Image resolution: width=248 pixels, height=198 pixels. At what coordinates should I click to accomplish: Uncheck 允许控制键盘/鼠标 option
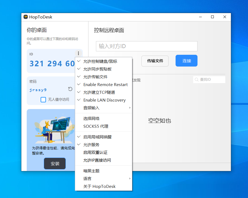tap(100, 61)
